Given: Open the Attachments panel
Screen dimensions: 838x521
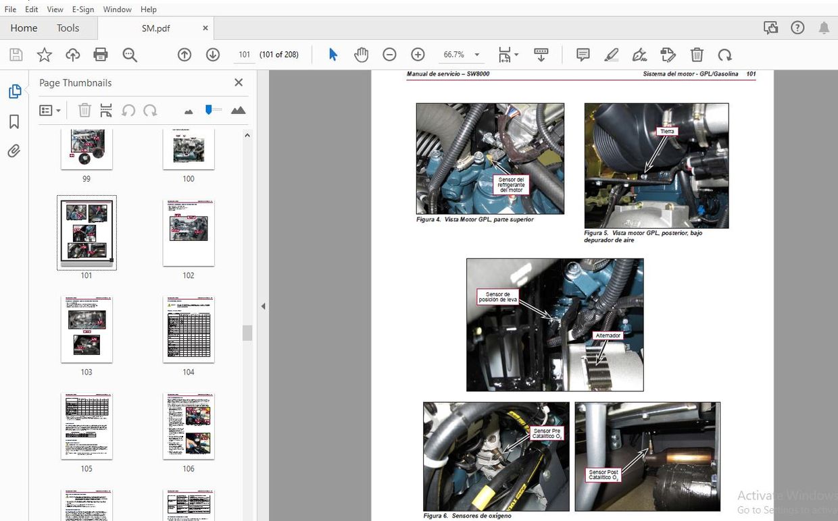Looking at the screenshot, I should click(14, 150).
